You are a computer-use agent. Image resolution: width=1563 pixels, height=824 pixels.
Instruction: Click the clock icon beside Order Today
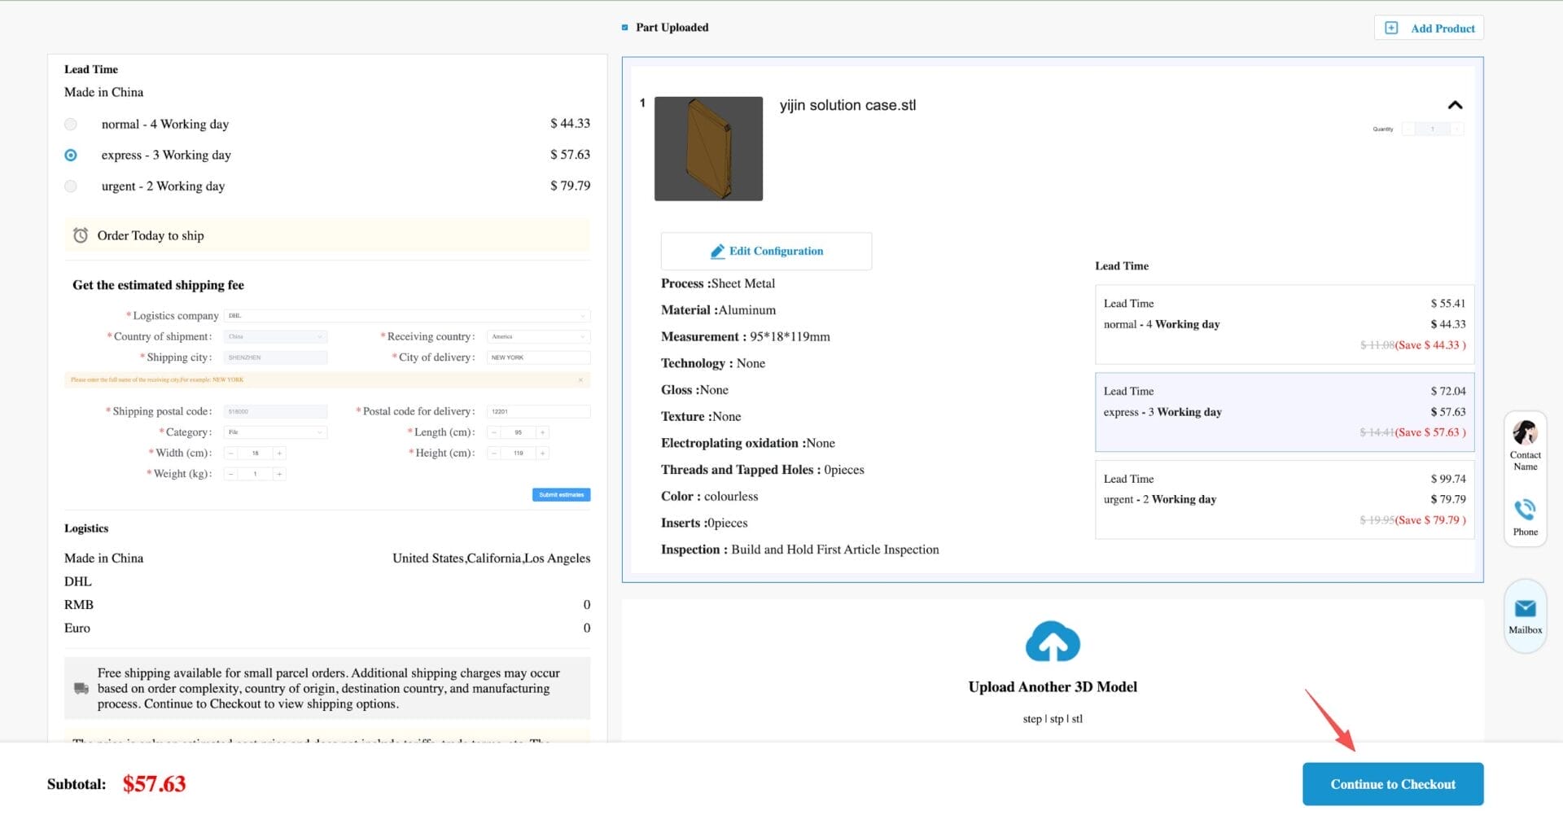[80, 235]
